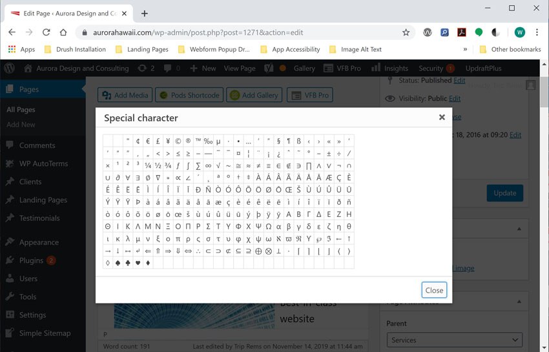Insert the capital Omega character
The width and height of the screenshot is (549, 352).
[269, 227]
